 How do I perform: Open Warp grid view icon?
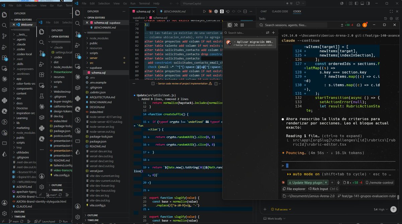[x=242, y=25]
